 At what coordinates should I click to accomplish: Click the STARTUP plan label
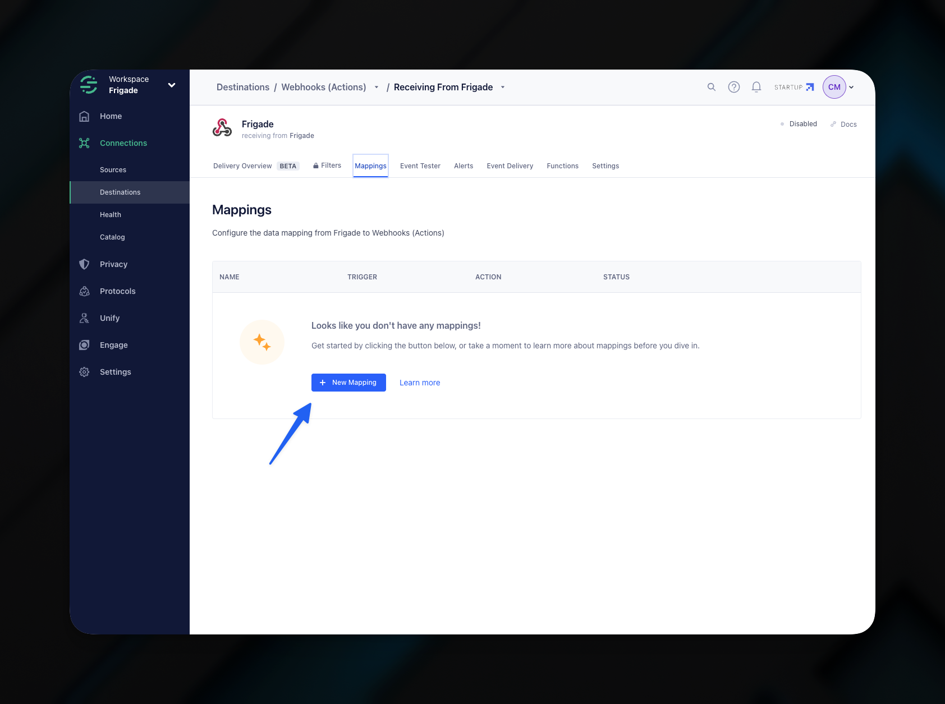(x=788, y=88)
